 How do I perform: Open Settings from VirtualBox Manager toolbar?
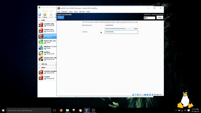click(x=45, y=15)
